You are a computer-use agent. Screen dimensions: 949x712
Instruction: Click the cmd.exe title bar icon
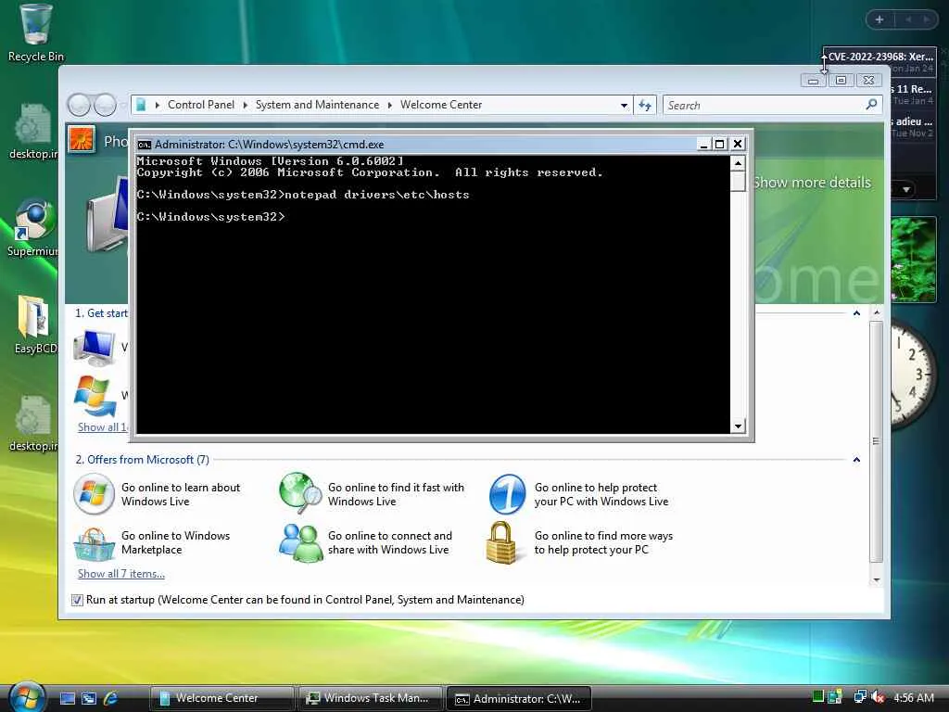point(144,144)
